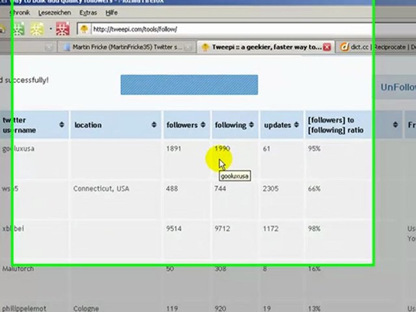This screenshot has height=312, width=416.
Task: Click the blue striped progress bar
Action: (x=189, y=84)
